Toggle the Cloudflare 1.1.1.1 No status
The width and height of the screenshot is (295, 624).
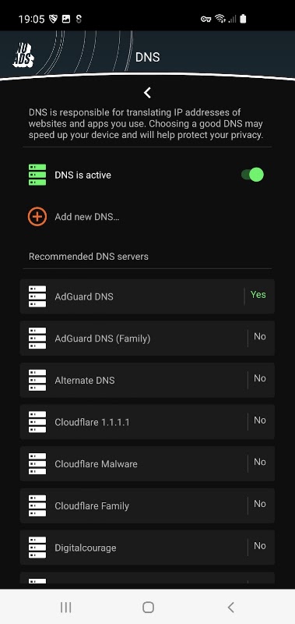click(260, 420)
